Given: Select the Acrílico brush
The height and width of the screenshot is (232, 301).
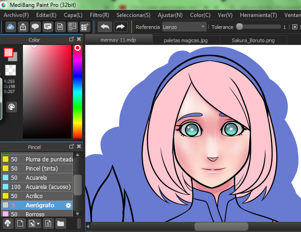Looking at the screenshot, I should coord(37,196).
